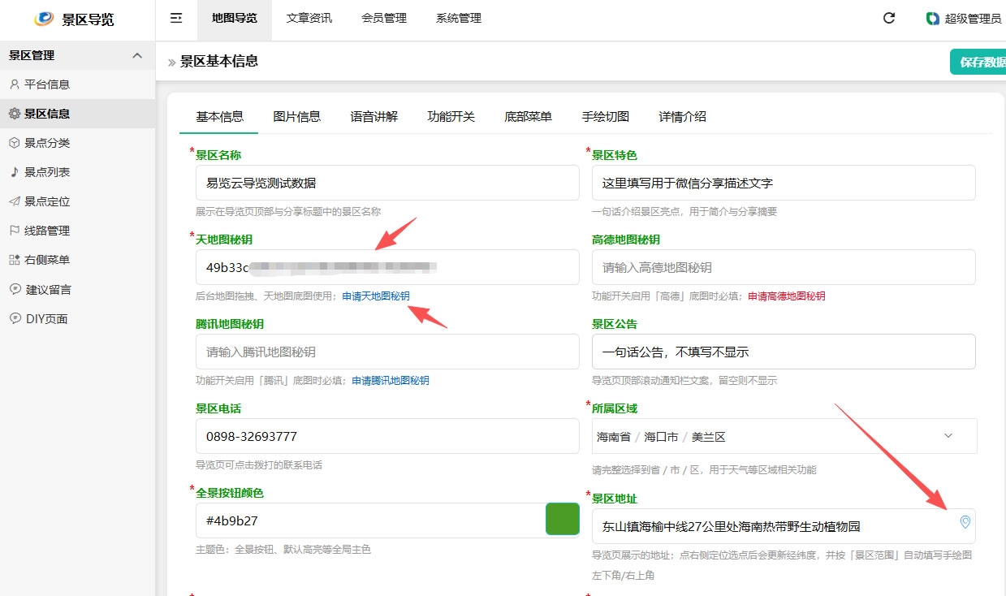Click the 景区特色 input field
This screenshot has width=1006, height=596.
[x=784, y=184]
